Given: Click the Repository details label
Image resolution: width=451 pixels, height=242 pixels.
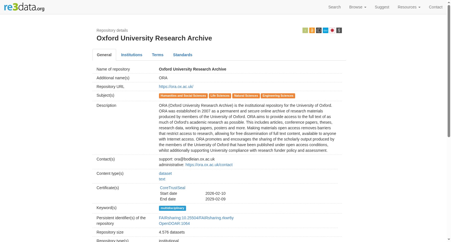Looking at the screenshot, I should 112,30.
